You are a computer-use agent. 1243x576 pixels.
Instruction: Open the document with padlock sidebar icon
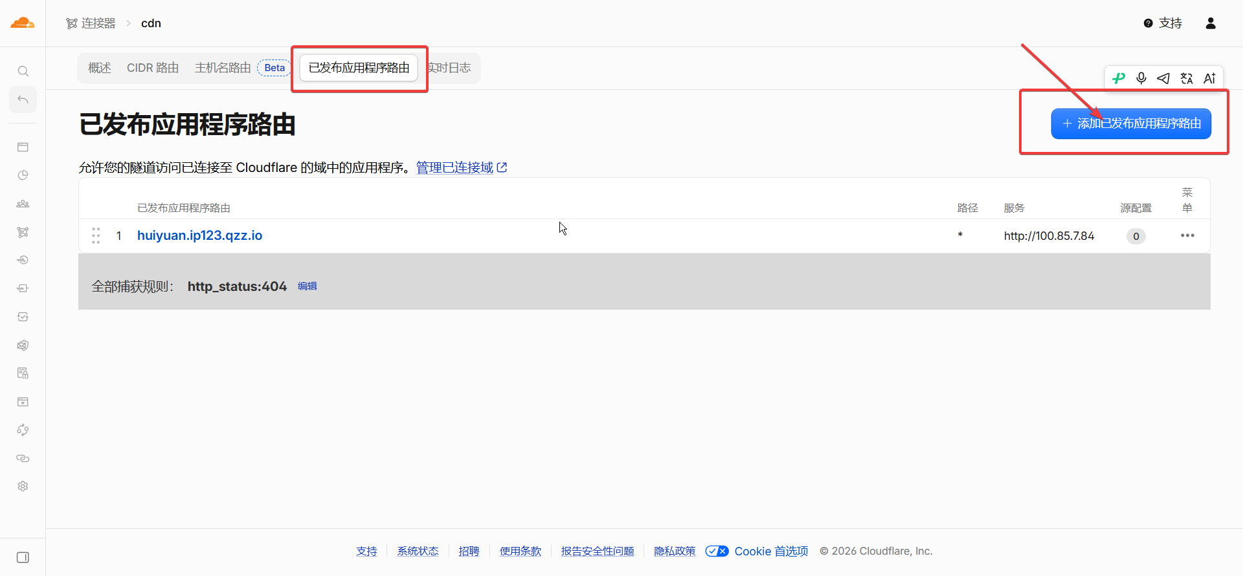(23, 373)
